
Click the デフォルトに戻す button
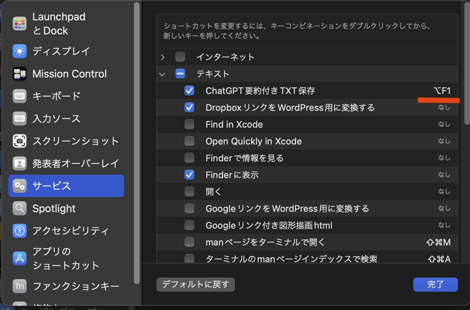(x=195, y=284)
